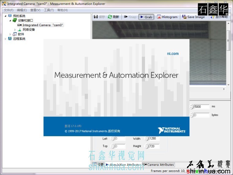Select My System (我的系统) computer icon
This screenshot has width=233, height=175.
pos(10,16)
